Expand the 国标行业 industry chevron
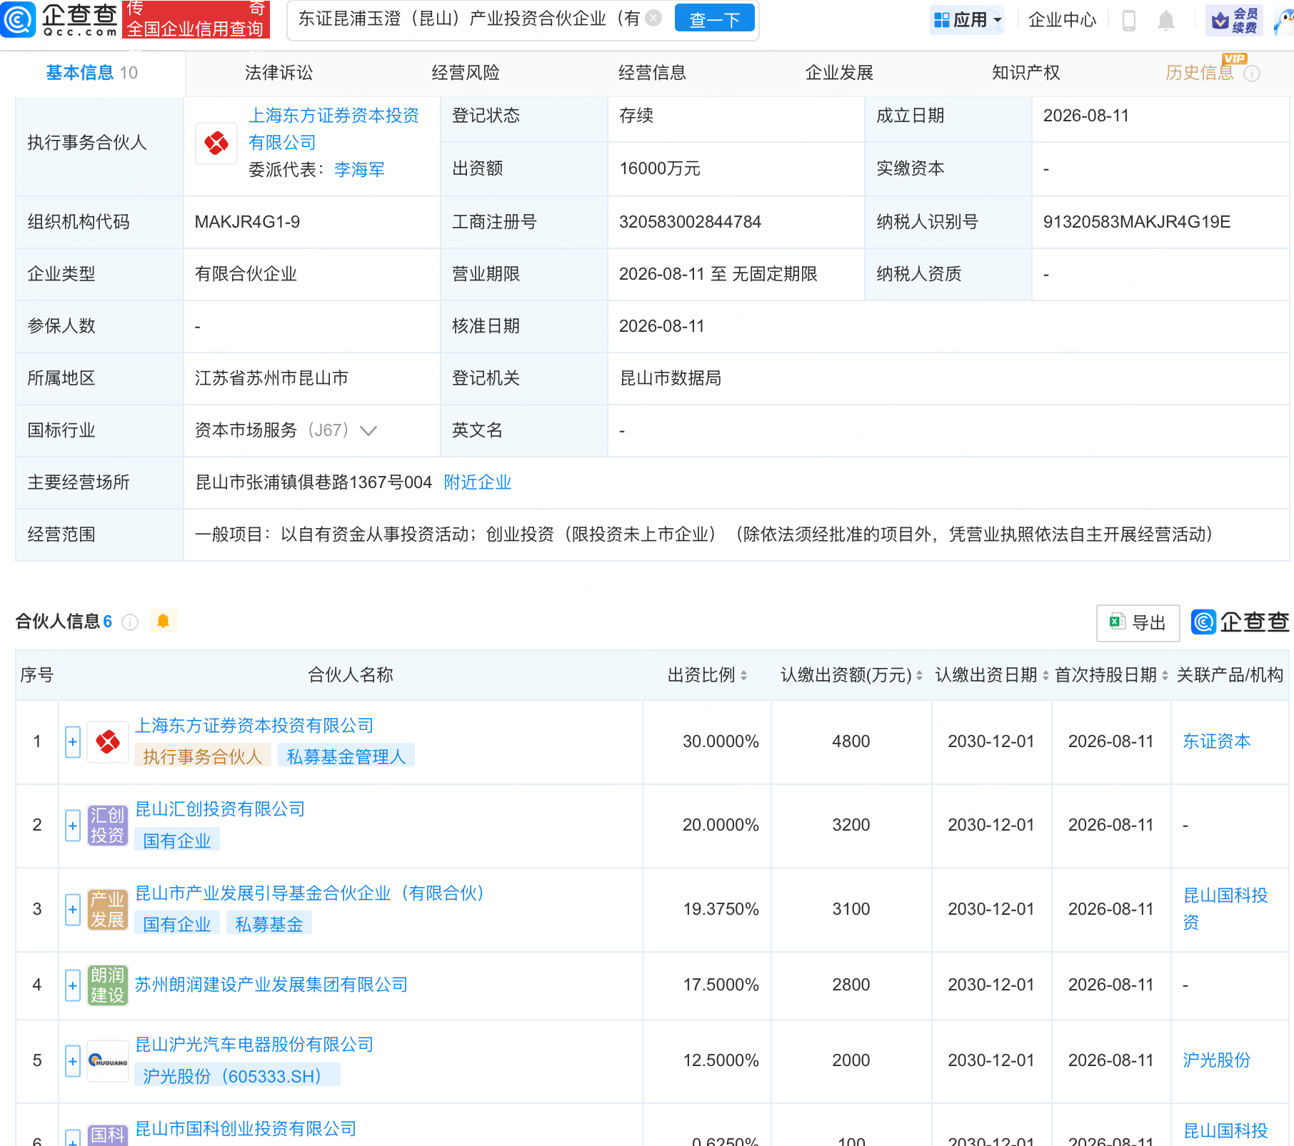1294x1146 pixels. (x=368, y=431)
